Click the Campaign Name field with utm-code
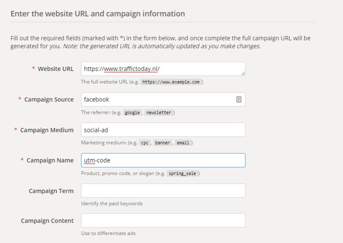 (163, 160)
